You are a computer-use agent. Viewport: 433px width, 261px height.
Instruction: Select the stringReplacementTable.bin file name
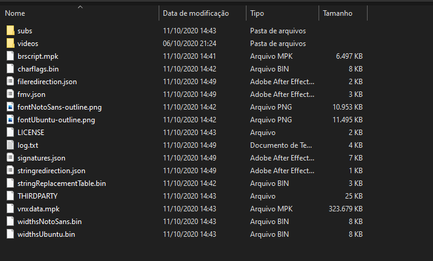62,183
